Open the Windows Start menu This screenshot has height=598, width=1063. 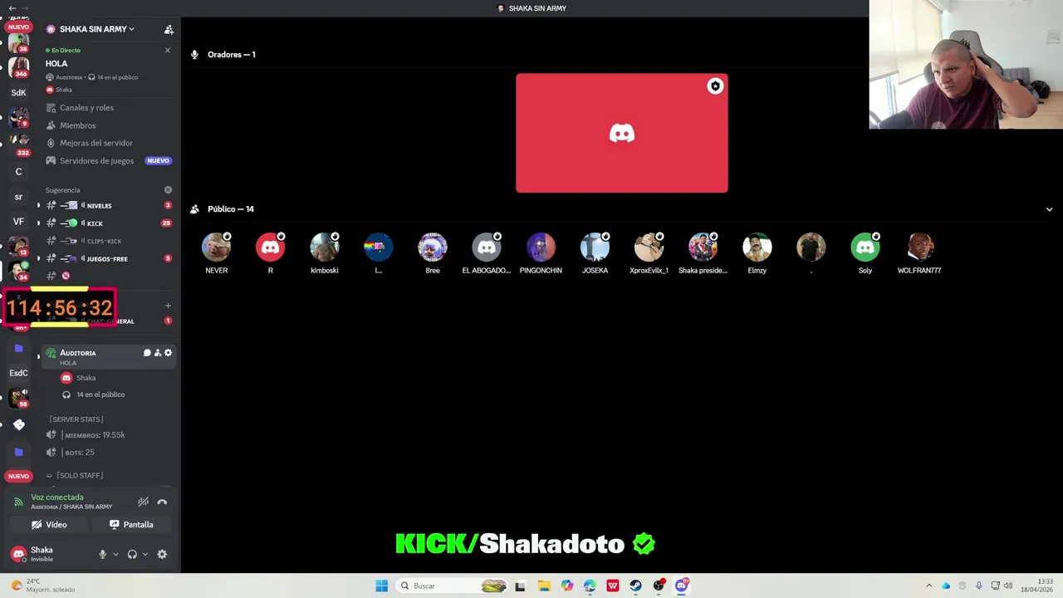click(x=381, y=586)
